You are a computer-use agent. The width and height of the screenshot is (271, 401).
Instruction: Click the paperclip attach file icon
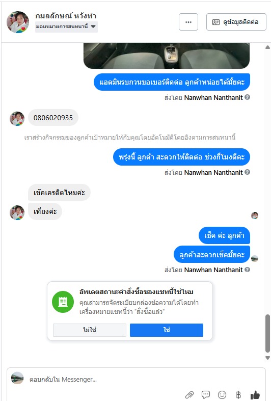(x=189, y=395)
